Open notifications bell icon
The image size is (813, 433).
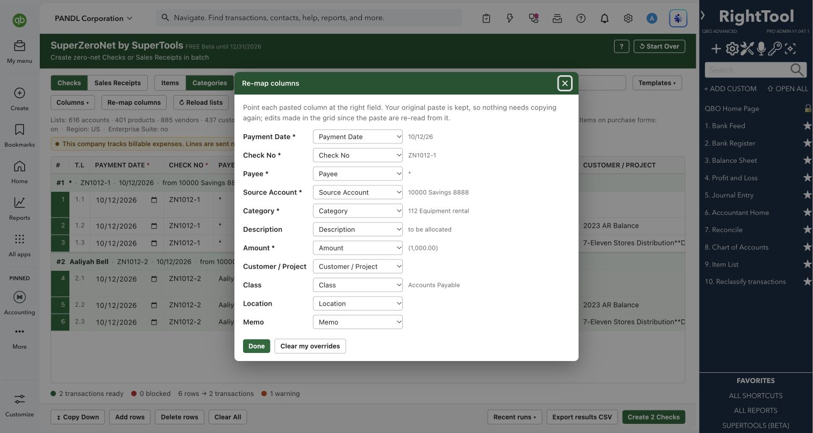click(604, 18)
